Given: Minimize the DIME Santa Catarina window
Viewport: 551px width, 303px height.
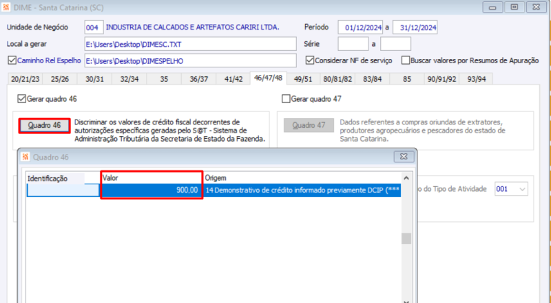Looking at the screenshot, I should 492,7.
